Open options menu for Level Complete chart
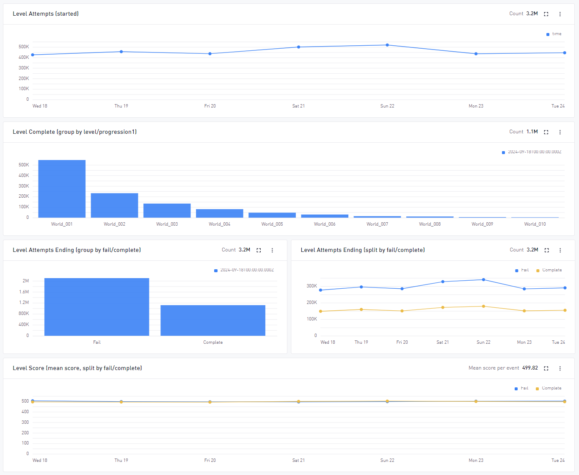 560,132
